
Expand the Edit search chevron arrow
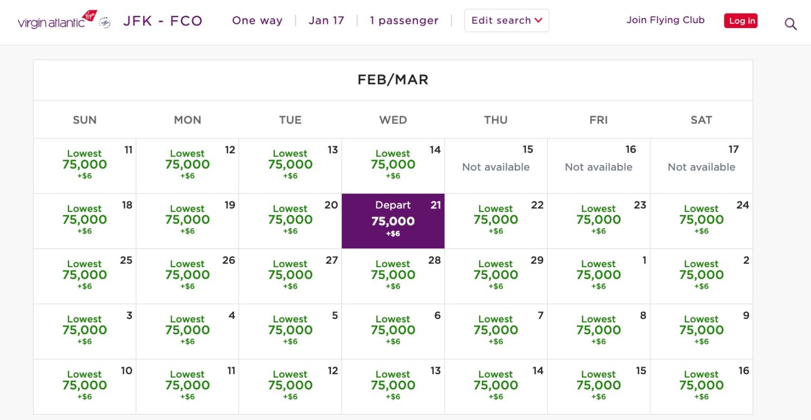[x=539, y=21]
